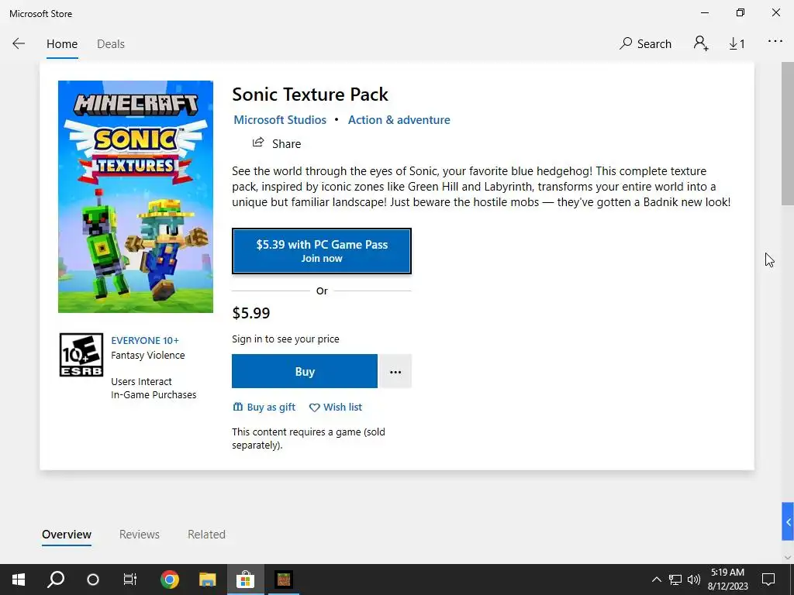
Task: Open Google Chrome from the taskbar
Action: tap(170, 580)
